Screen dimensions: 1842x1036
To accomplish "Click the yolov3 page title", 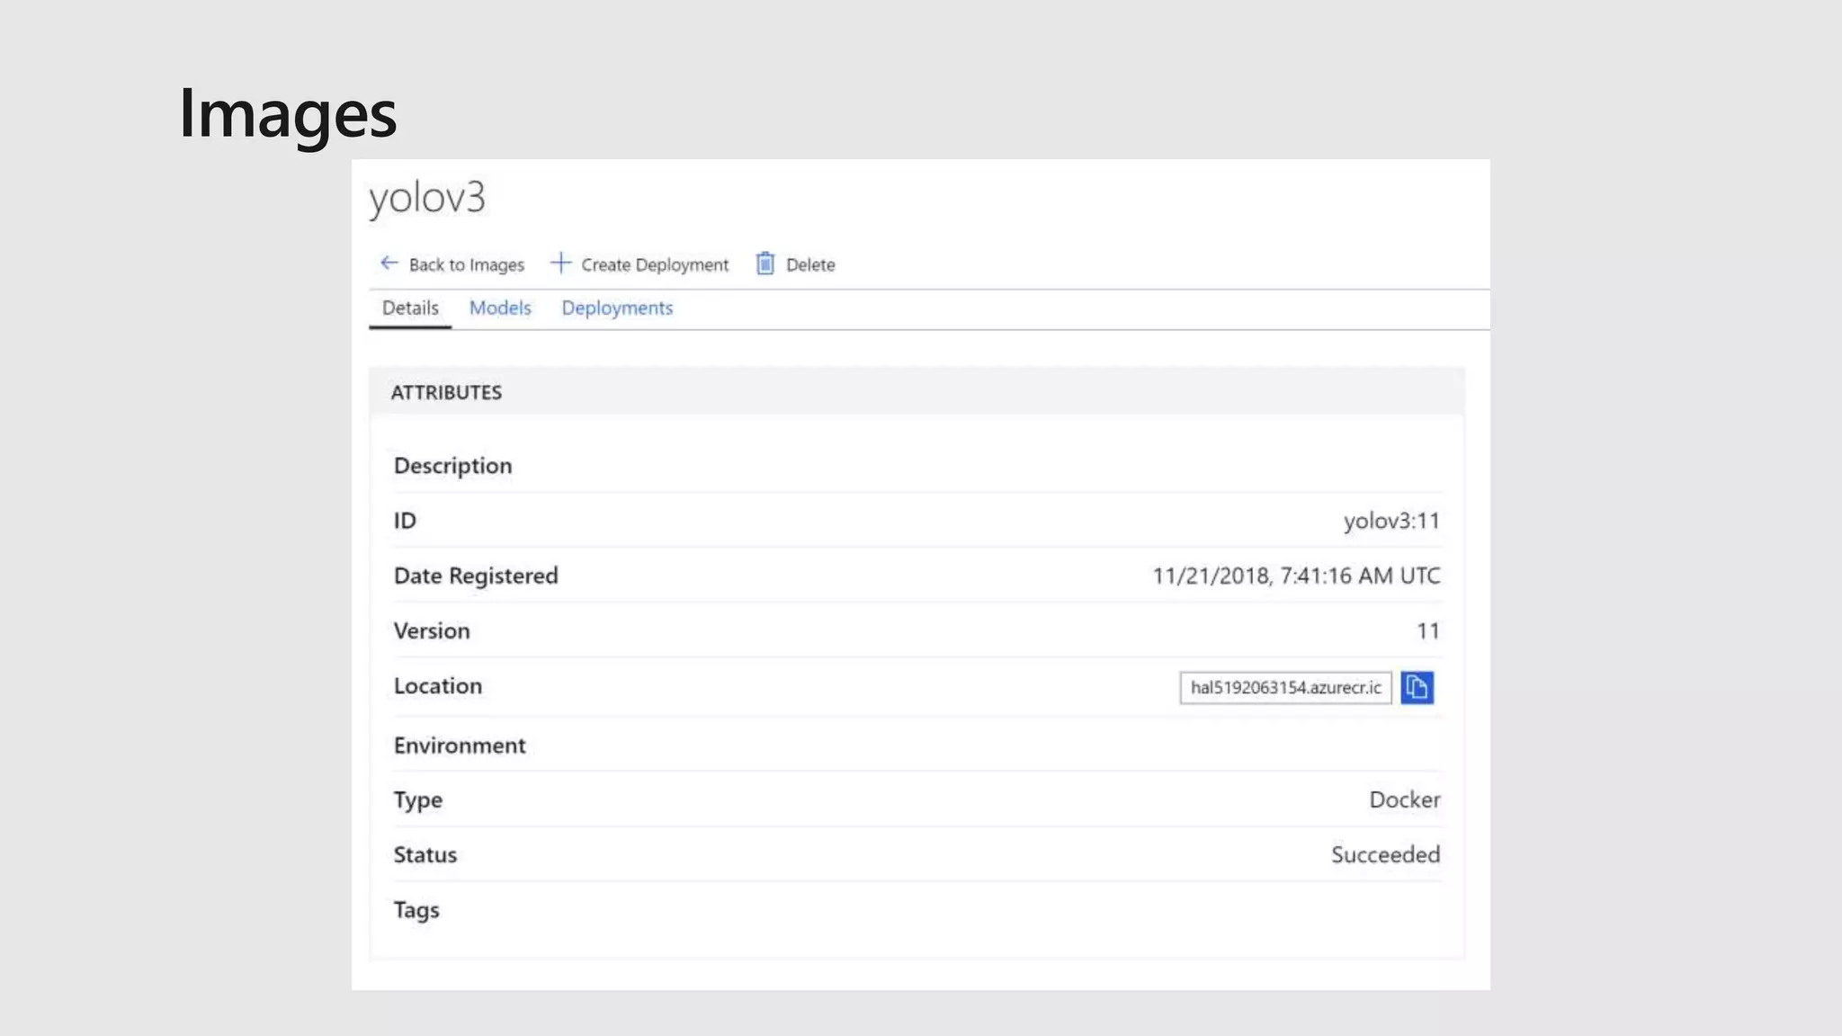I will (x=427, y=198).
